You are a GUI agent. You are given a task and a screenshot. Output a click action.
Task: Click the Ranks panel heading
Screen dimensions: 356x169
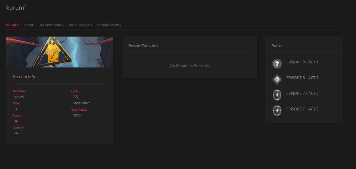[277, 46]
